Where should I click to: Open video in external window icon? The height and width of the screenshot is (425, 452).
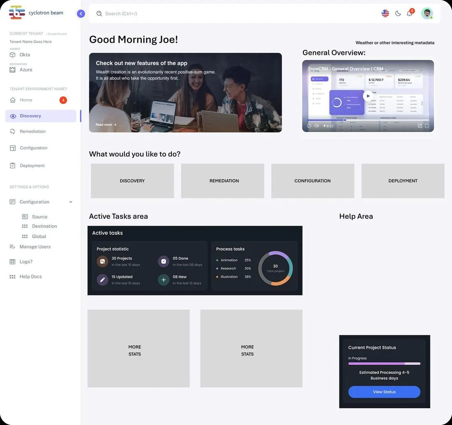[x=420, y=126]
